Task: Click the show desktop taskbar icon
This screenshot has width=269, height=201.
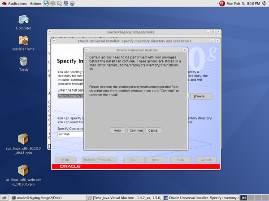Action: (x=4, y=198)
